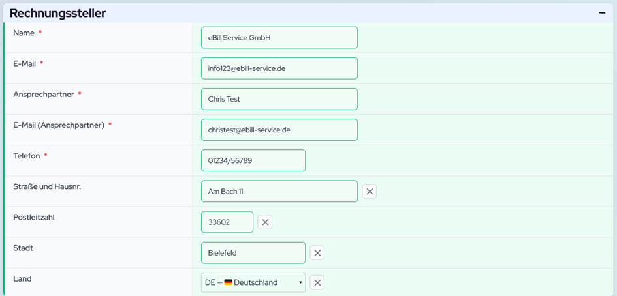Click the Telefon label
The image size is (617, 296).
coord(27,156)
